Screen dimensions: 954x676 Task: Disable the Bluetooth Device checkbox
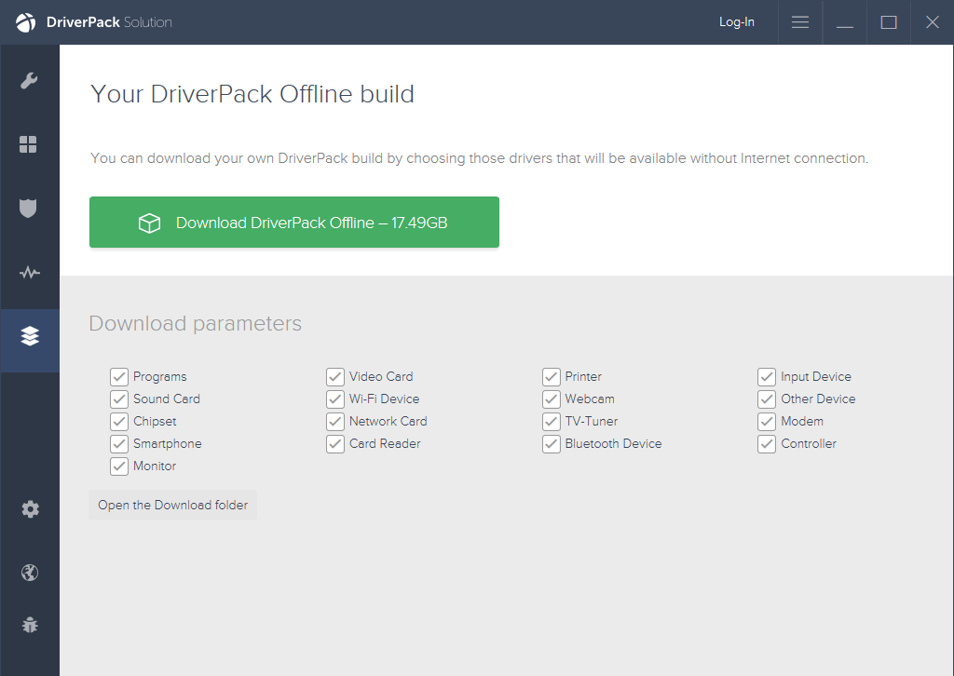(552, 444)
